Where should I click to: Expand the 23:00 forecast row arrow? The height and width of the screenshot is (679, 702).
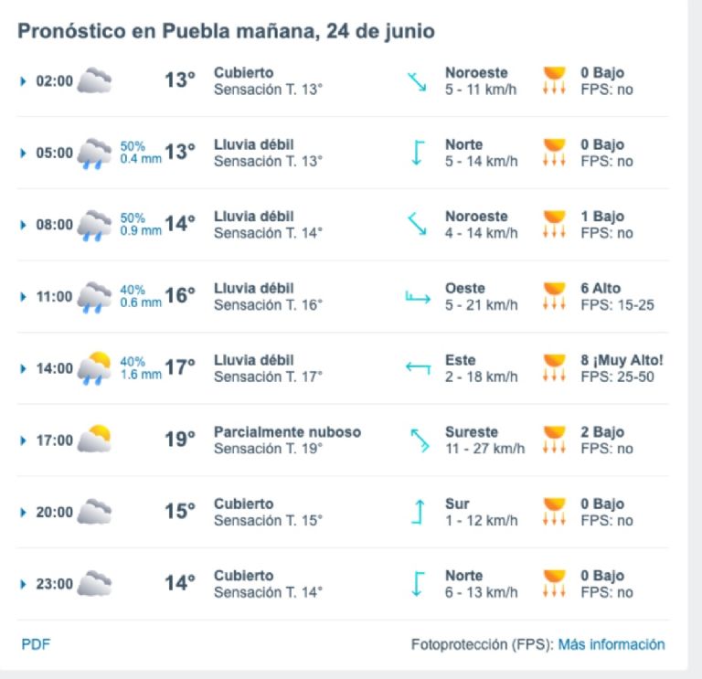(x=23, y=584)
